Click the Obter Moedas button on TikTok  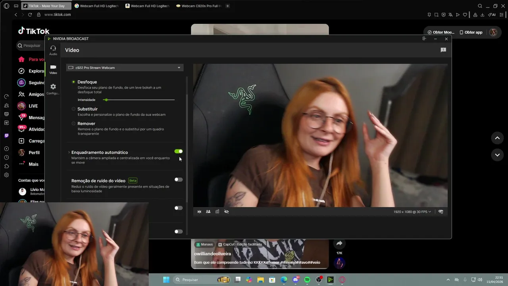(441, 32)
